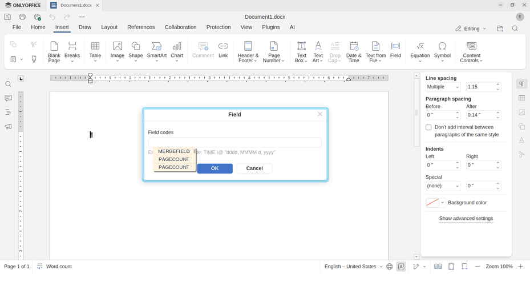Open the Shape gallery
The height and width of the screenshot is (298, 530).
coord(136,52)
